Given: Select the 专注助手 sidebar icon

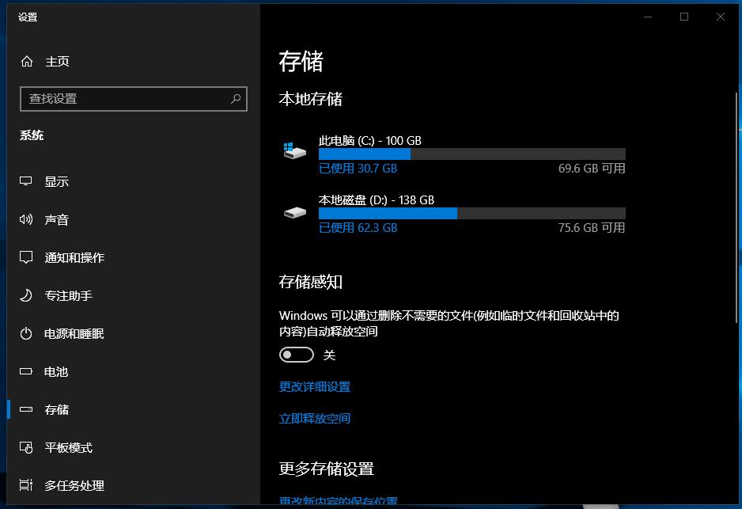Looking at the screenshot, I should pos(26,295).
